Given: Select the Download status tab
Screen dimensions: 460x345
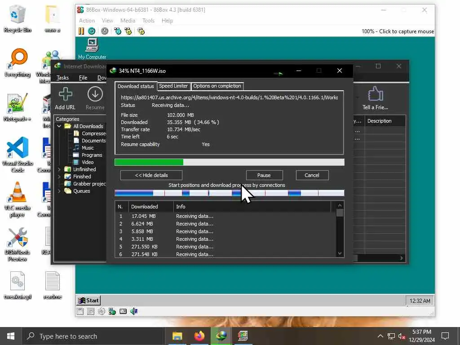Looking at the screenshot, I should 136,86.
